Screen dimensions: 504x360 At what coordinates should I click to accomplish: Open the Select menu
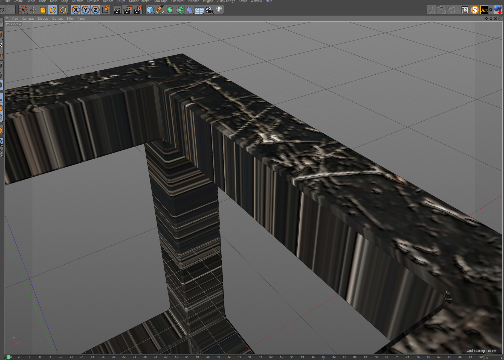[31, 1]
